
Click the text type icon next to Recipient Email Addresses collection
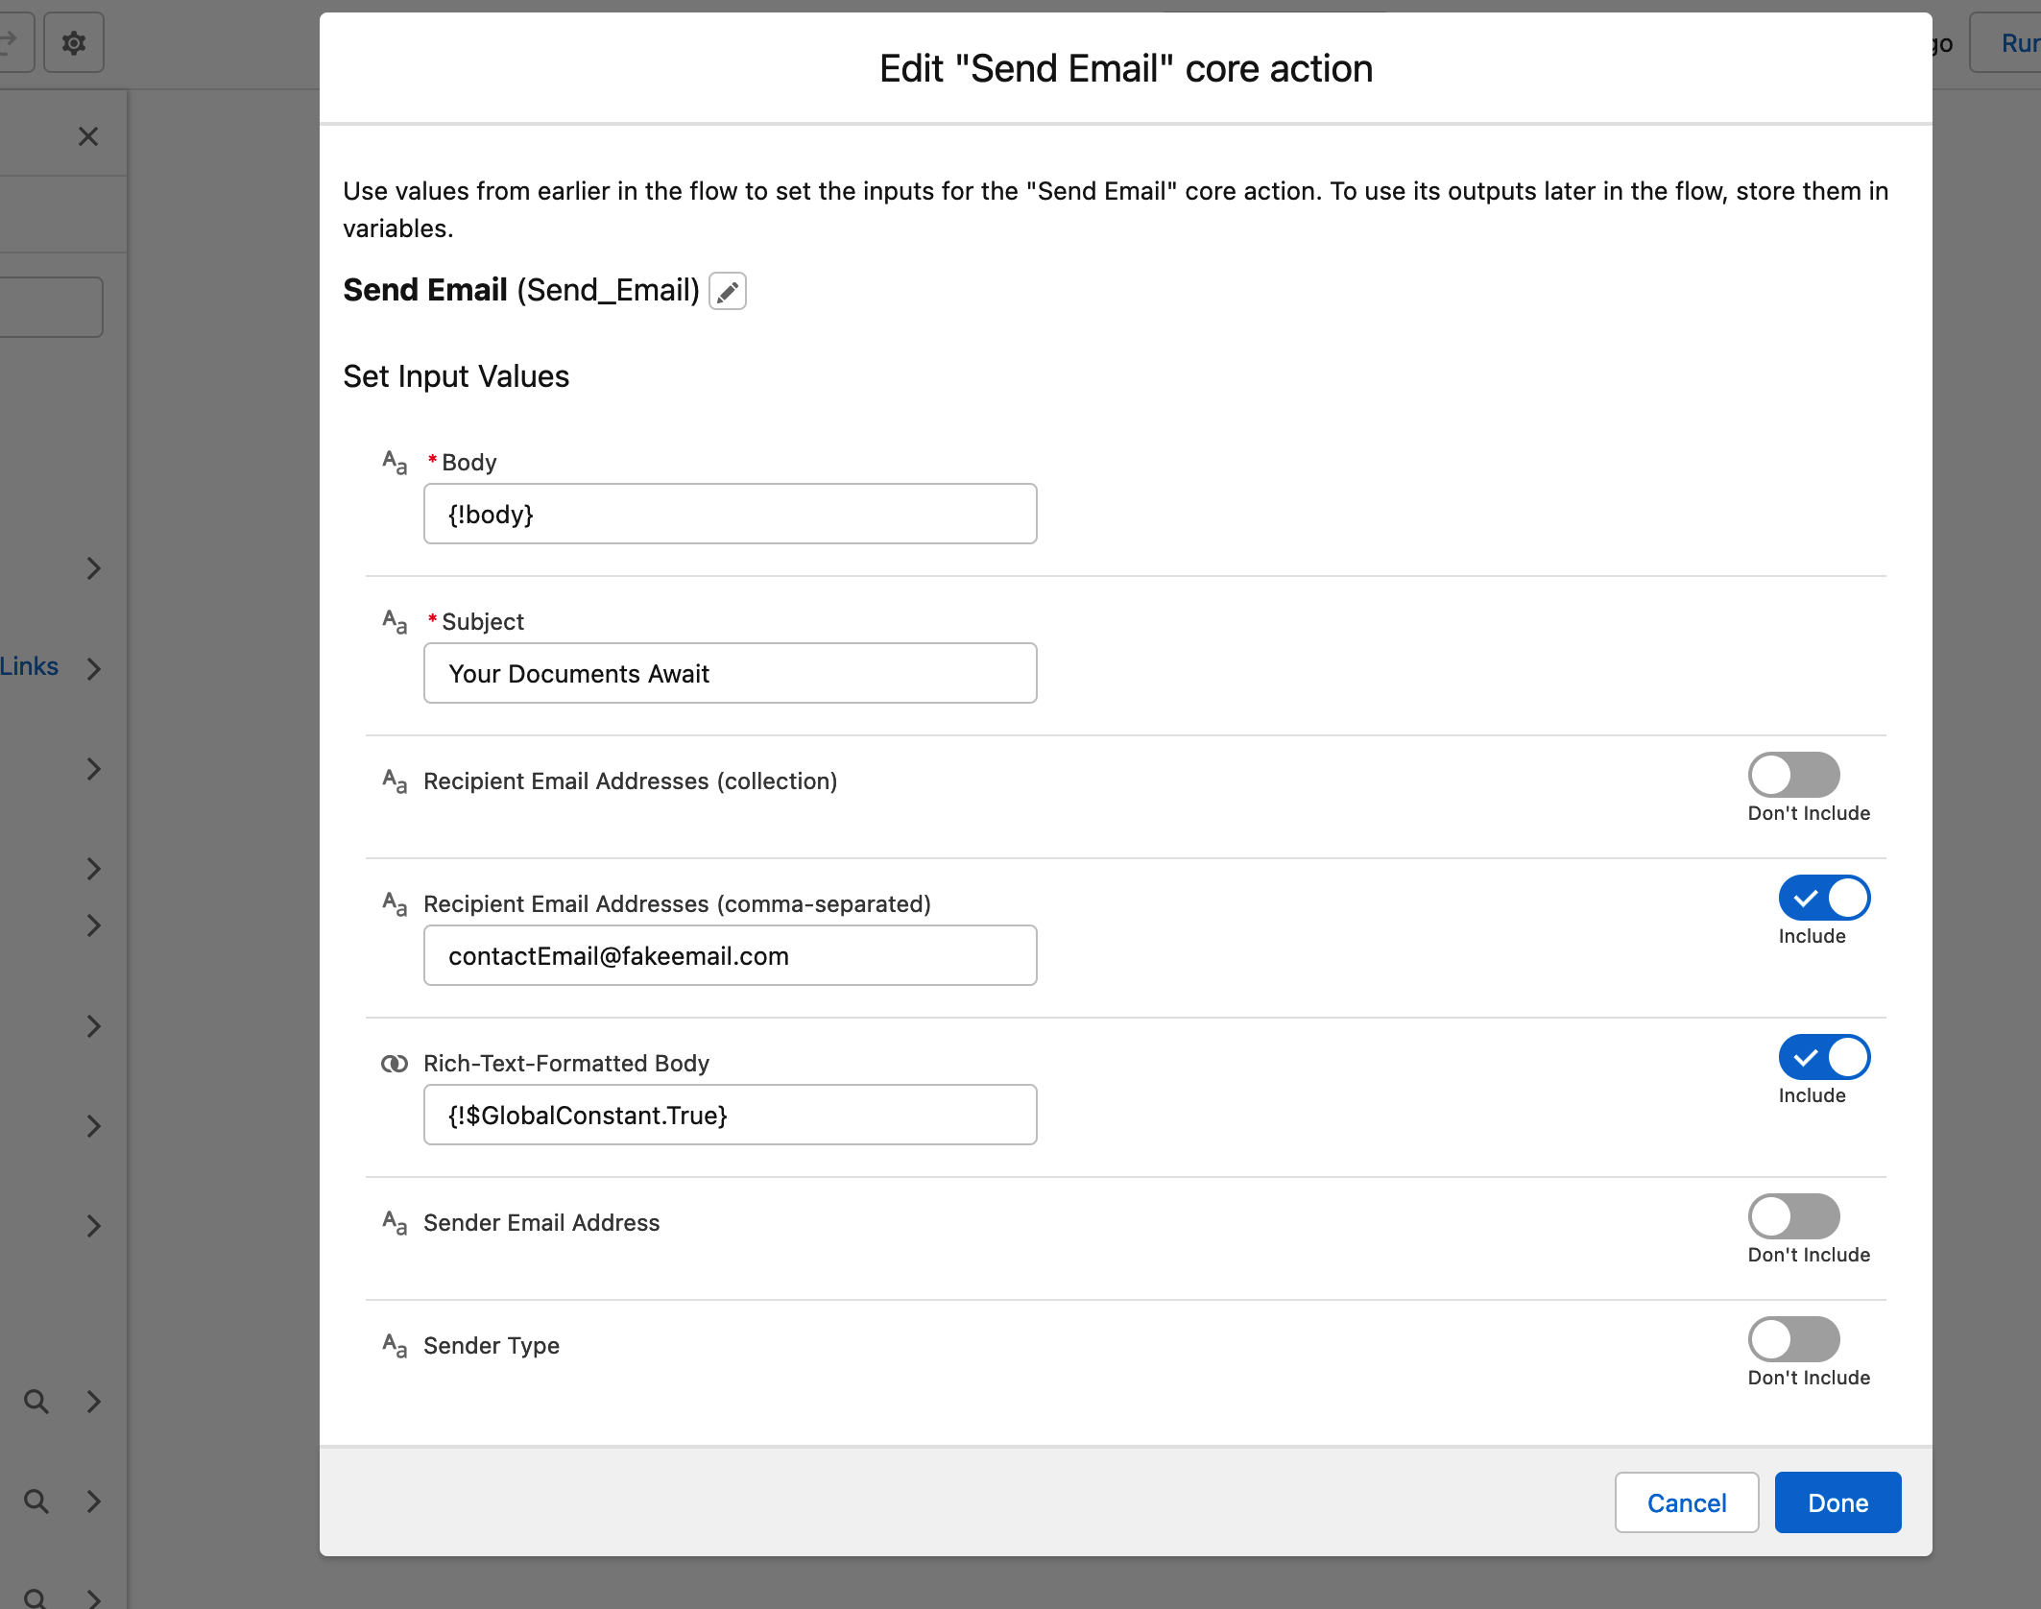[395, 780]
